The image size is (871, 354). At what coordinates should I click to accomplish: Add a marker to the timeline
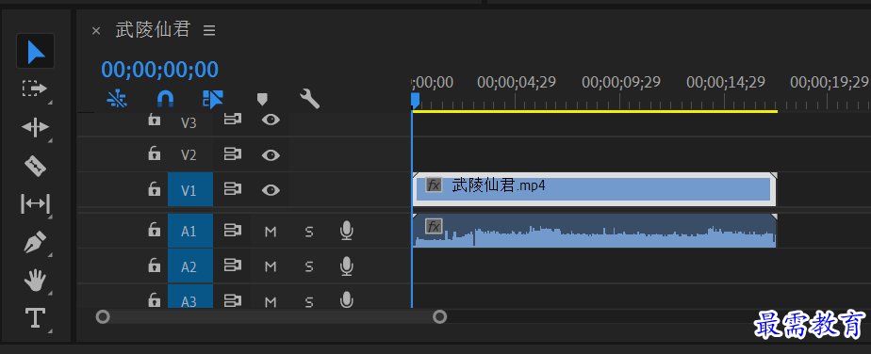click(x=262, y=99)
